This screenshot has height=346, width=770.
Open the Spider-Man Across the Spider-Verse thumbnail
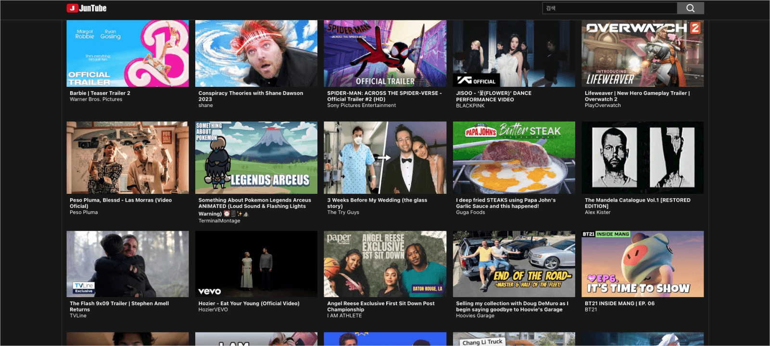(x=385, y=53)
